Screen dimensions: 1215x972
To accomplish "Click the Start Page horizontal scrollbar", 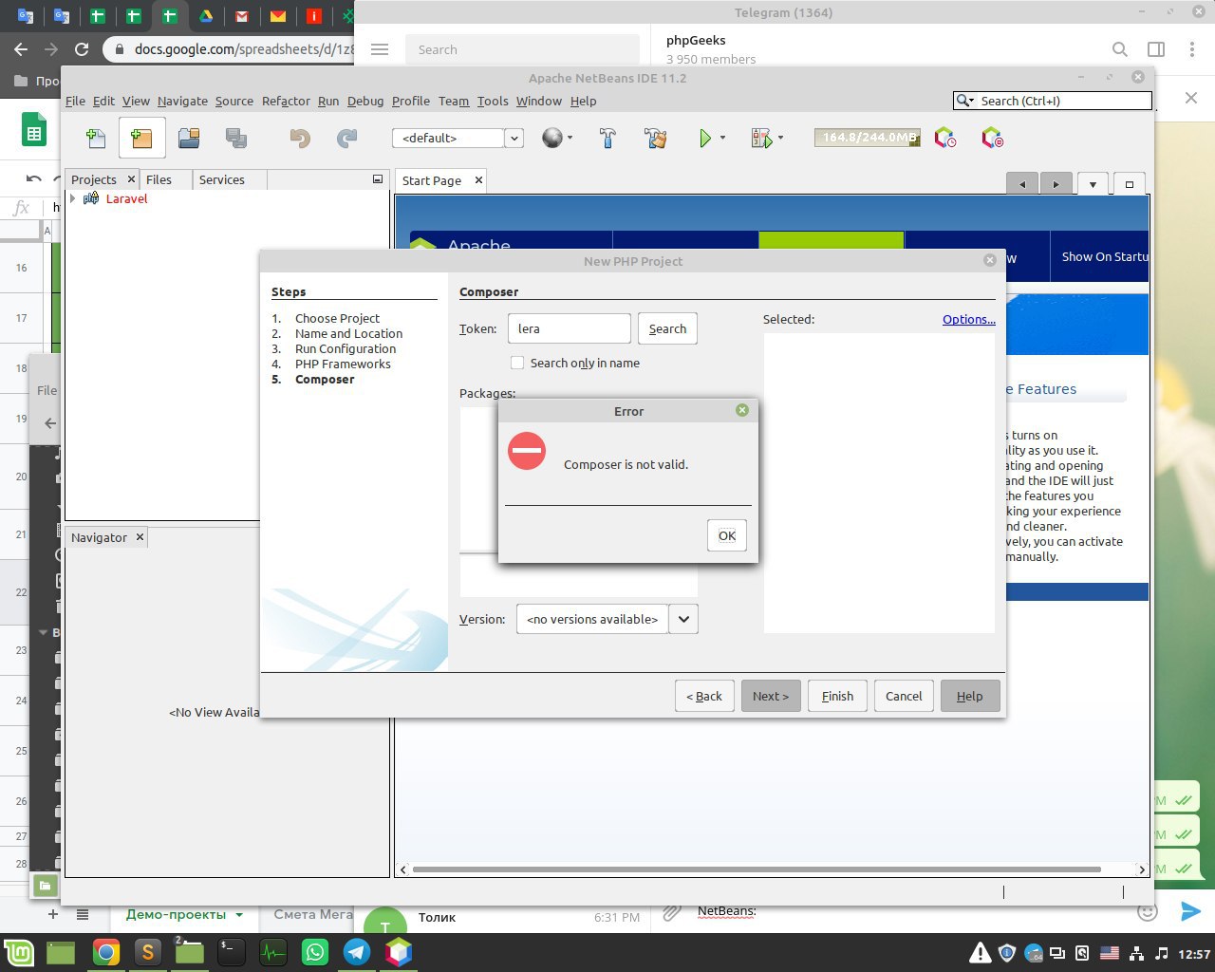I will tap(757, 869).
